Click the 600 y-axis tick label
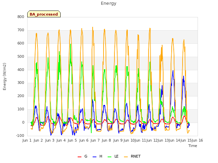The height and width of the screenshot is (163, 218). pyautogui.click(x=21, y=43)
